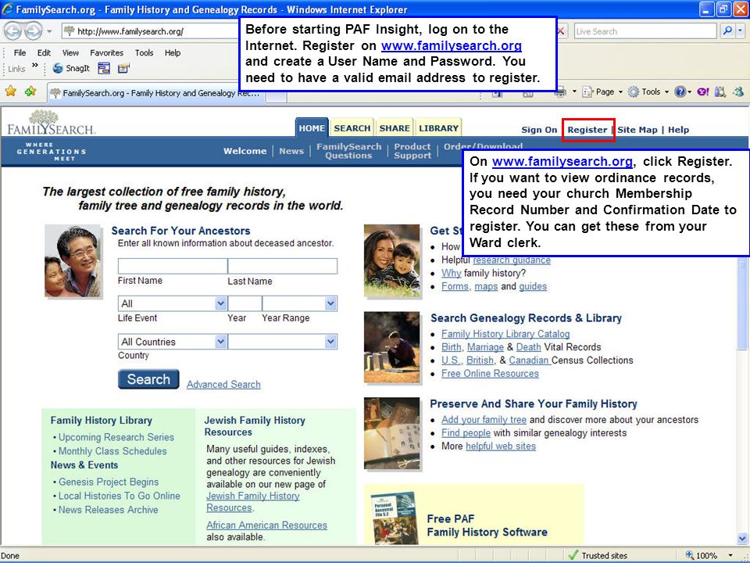Click the Live Search text box
This screenshot has width=750, height=563.
645,31
